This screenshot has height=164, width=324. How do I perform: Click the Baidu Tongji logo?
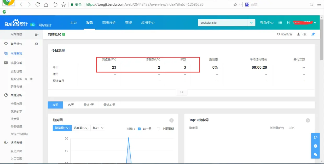pyautogui.click(x=16, y=23)
